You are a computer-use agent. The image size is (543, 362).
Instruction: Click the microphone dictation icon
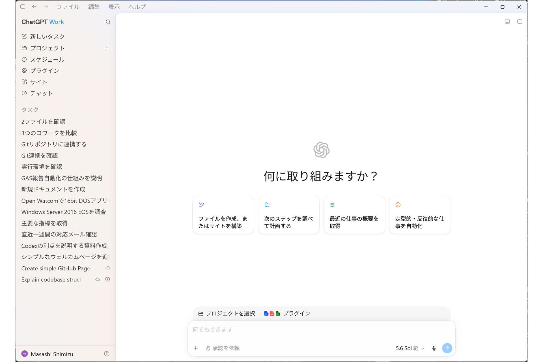click(434, 348)
